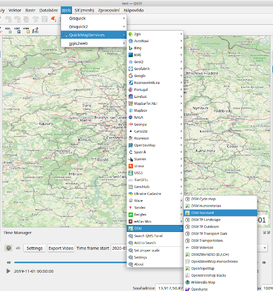The width and height of the screenshot is (273, 291).
Task: Expand the Gisquick submenu
Action: pos(94,18)
